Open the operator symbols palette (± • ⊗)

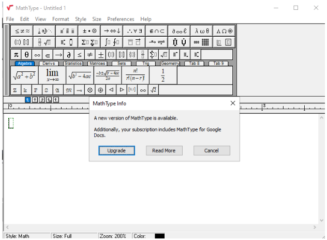[x=90, y=31]
